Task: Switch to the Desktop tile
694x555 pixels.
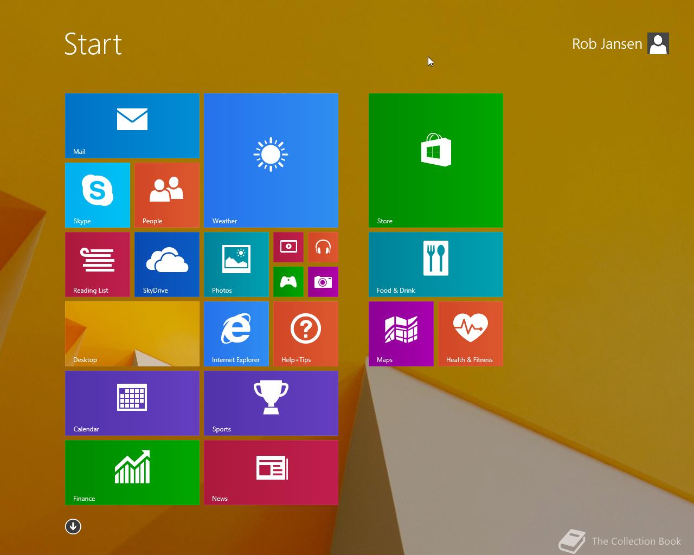Action: coord(132,334)
